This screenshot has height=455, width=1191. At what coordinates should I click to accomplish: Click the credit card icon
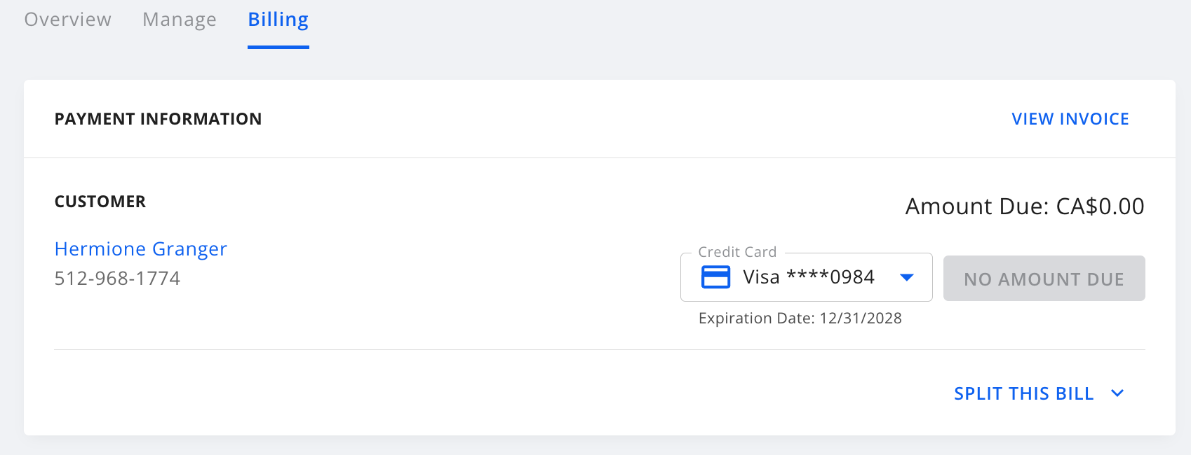pyautogui.click(x=715, y=277)
